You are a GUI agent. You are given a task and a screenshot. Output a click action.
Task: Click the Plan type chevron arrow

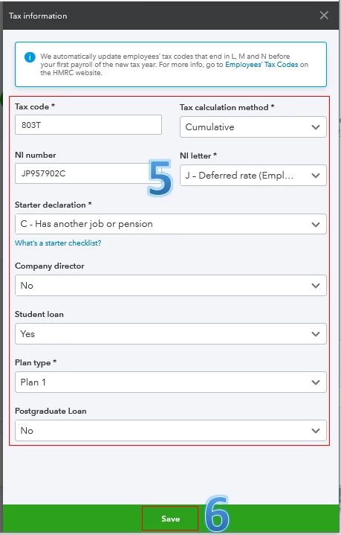point(316,382)
